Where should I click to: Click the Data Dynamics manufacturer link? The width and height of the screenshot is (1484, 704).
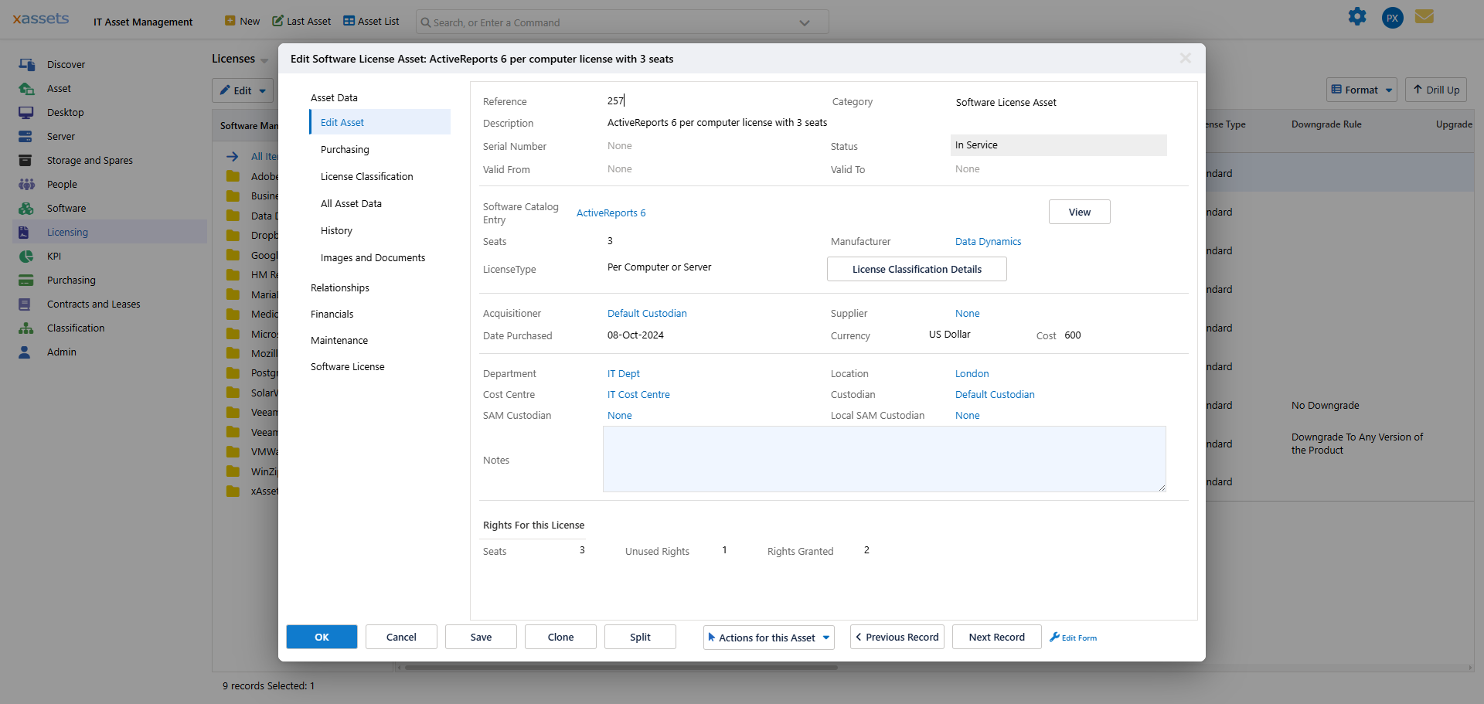pyautogui.click(x=988, y=242)
